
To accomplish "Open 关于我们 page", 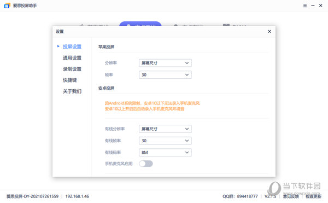I will [72, 91].
